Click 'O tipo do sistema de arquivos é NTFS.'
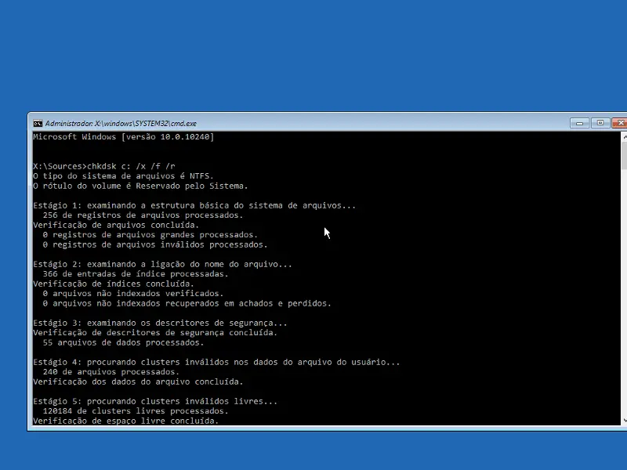Screen dimensions: 627x470 point(123,175)
